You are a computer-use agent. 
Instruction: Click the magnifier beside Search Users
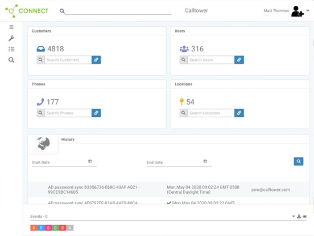point(183,60)
